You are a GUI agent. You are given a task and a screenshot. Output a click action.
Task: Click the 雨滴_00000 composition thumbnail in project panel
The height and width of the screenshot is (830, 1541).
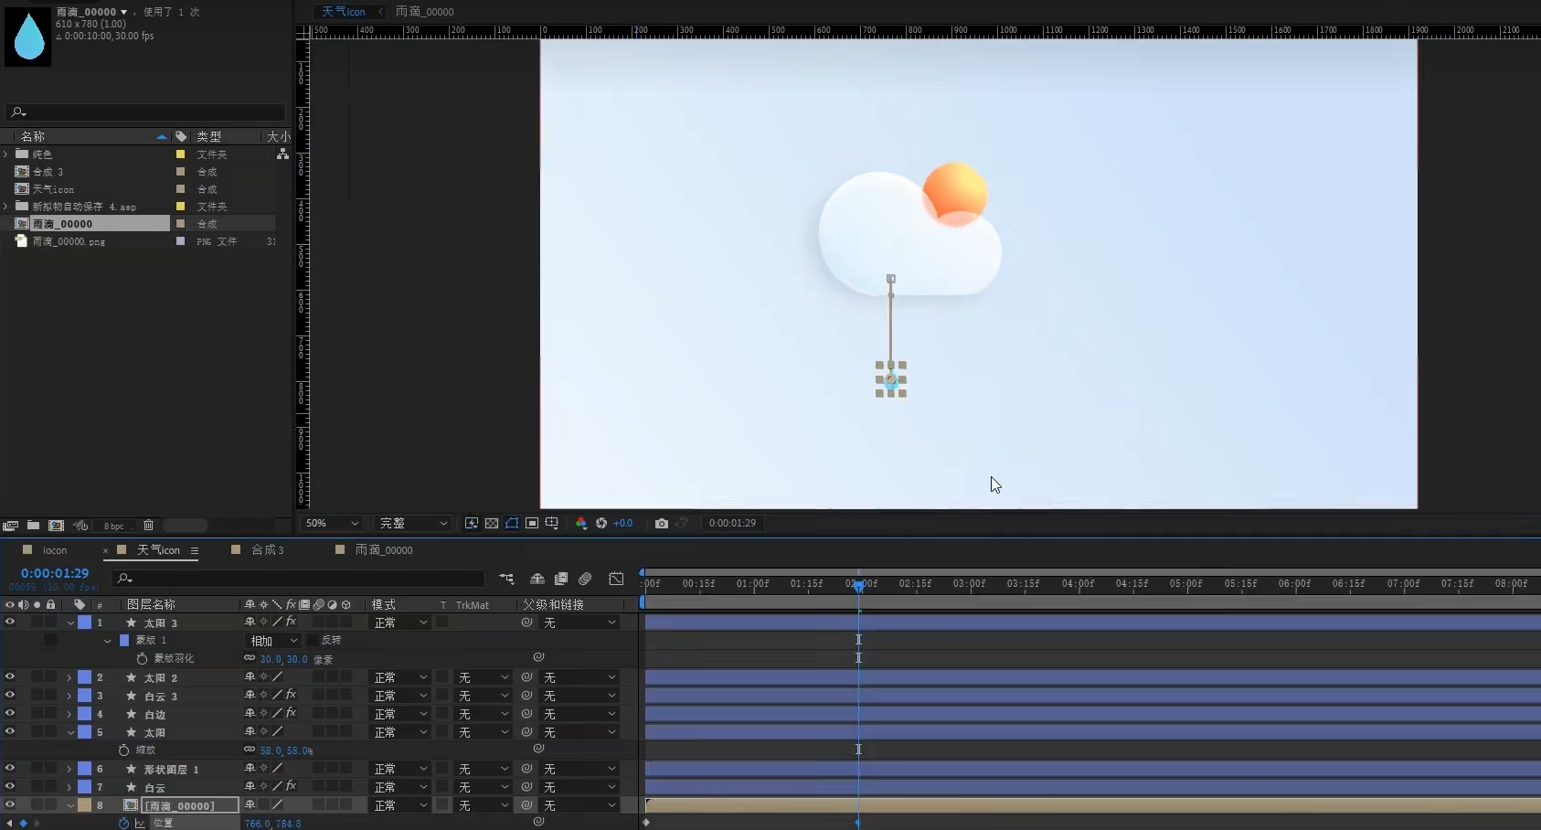point(28,37)
